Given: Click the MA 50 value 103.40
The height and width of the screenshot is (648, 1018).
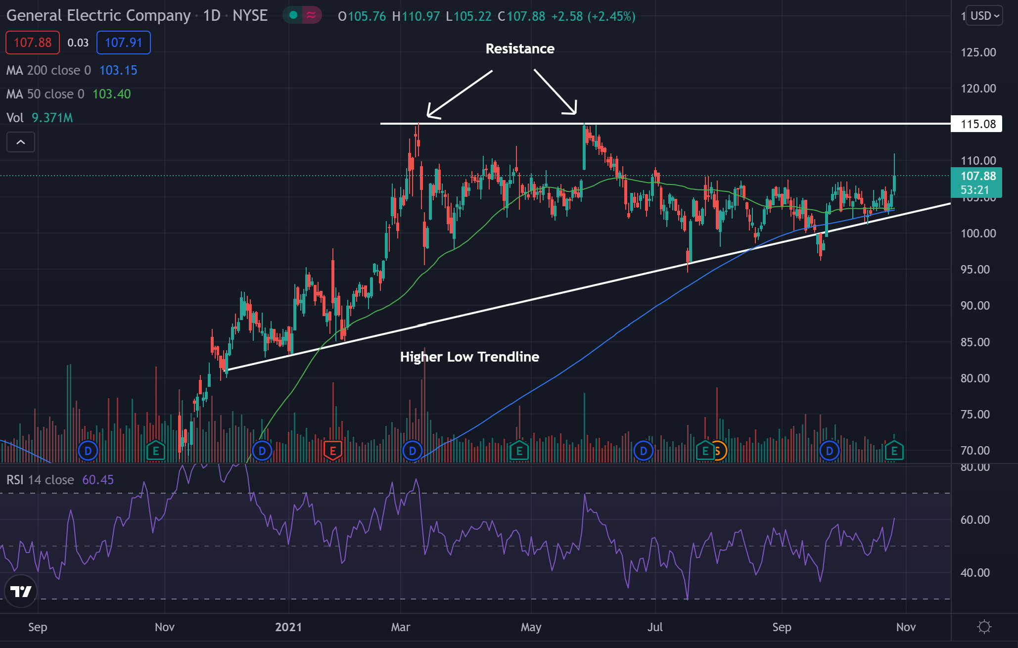Looking at the screenshot, I should (x=112, y=94).
